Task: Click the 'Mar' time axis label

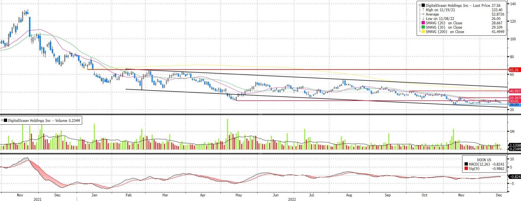Action: (165, 195)
